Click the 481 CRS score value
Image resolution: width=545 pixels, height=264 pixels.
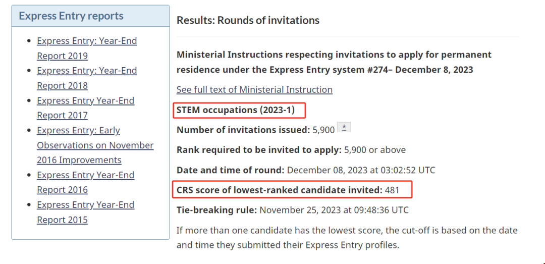pyautogui.click(x=392, y=190)
